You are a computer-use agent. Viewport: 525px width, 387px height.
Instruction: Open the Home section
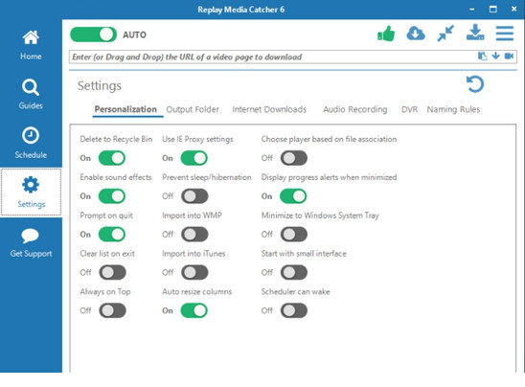(x=31, y=45)
